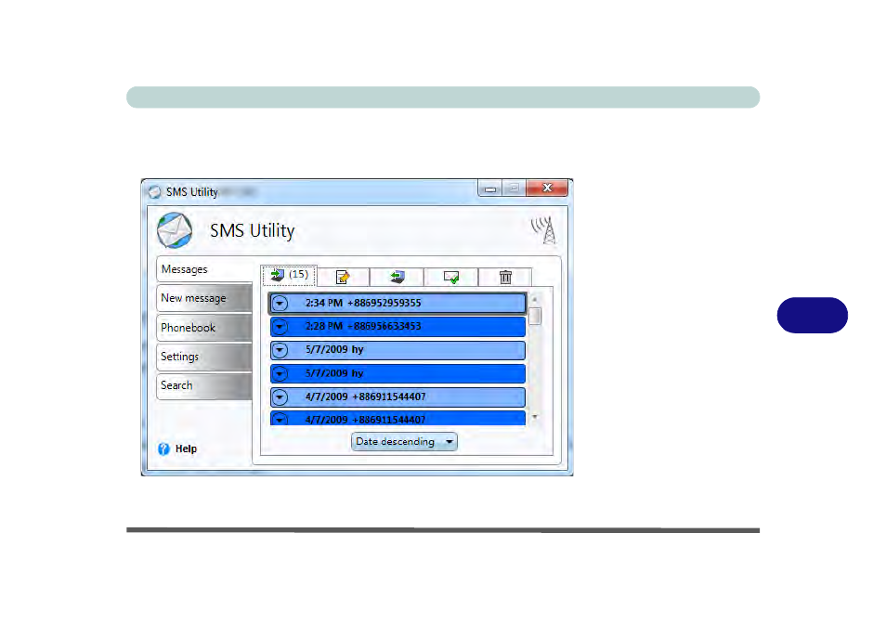Viewport: 886px width, 624px height.
Task: Expand the first 5/7/2009 hy message
Action: [x=280, y=350]
